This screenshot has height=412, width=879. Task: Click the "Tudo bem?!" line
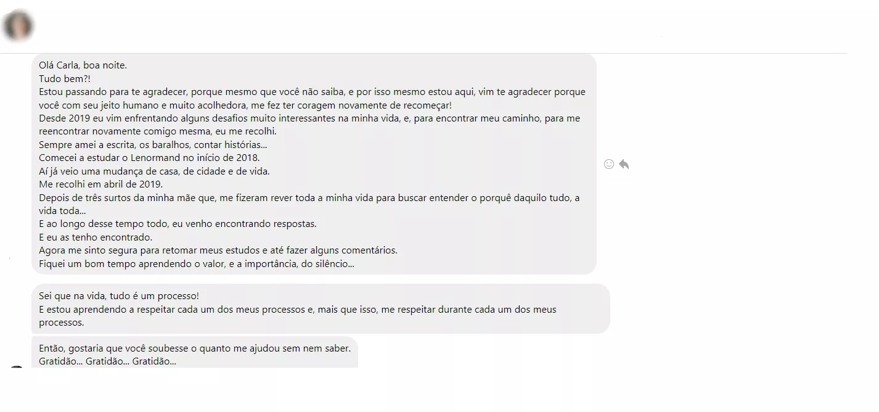(64, 78)
